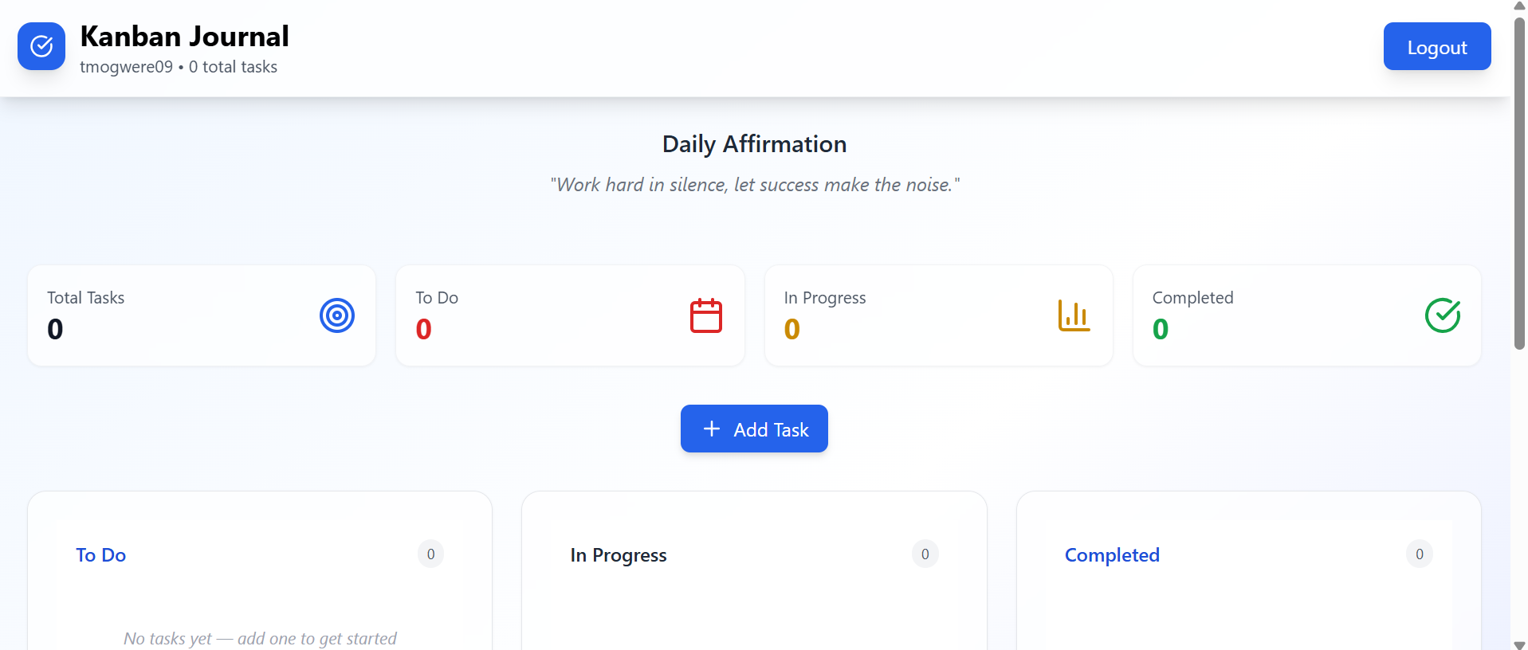Click the Kanban Journal title

(x=184, y=37)
